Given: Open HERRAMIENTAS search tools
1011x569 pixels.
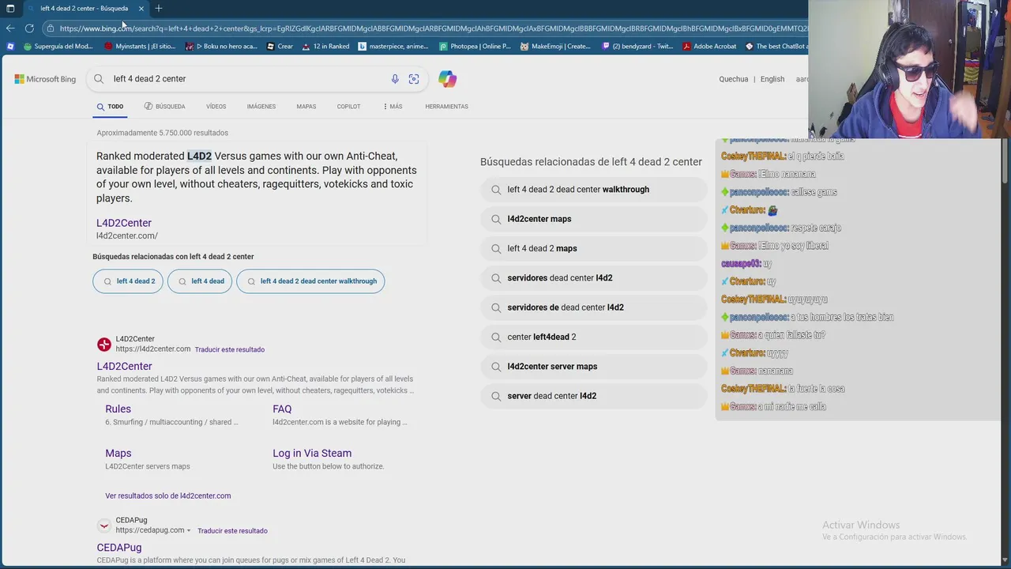Looking at the screenshot, I should [446, 107].
